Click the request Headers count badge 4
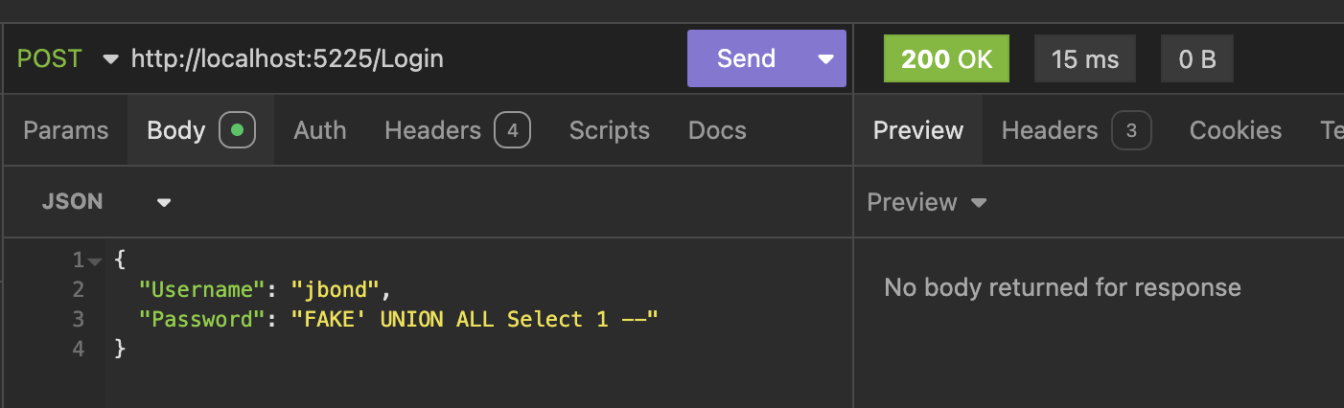This screenshot has width=1344, height=408. coord(512,130)
